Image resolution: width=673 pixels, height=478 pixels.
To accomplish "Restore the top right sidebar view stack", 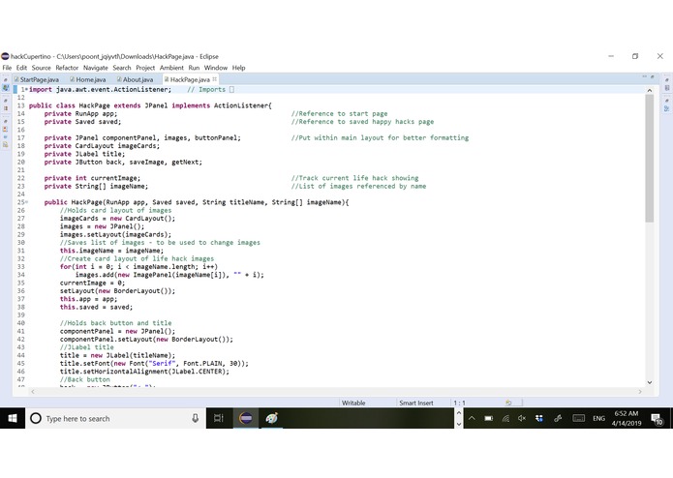I will tap(667, 79).
